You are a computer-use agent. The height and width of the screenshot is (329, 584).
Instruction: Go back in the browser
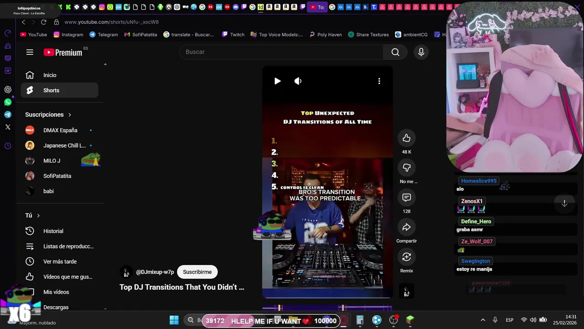[x=23, y=22]
